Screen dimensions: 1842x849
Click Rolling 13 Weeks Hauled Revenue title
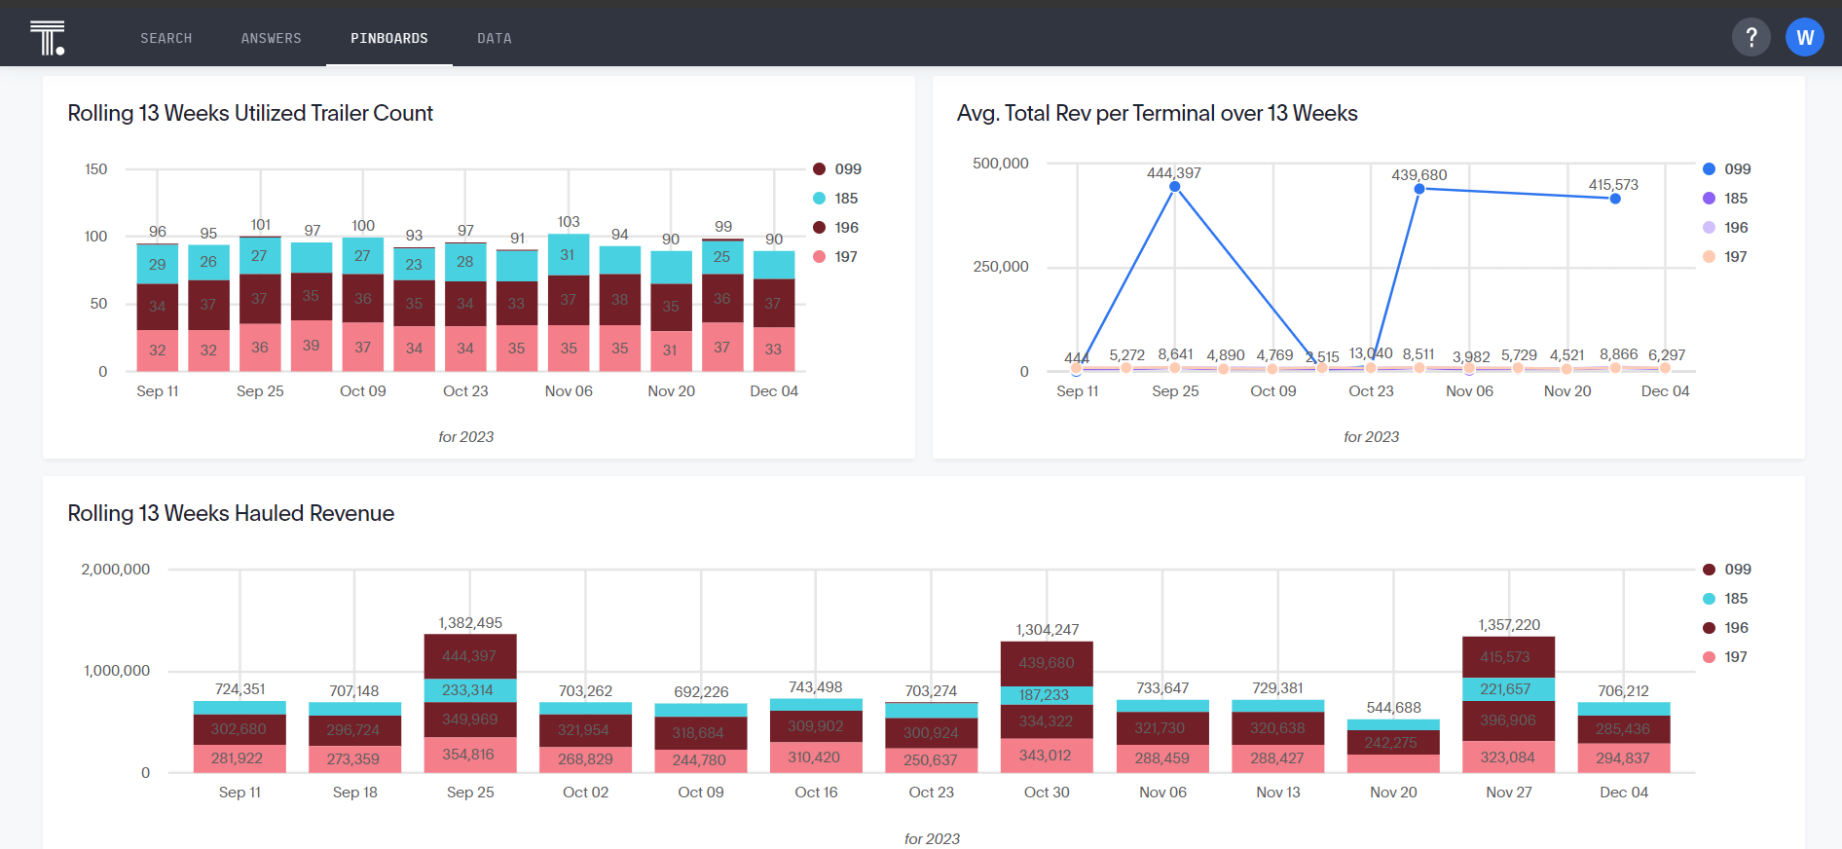click(x=231, y=513)
